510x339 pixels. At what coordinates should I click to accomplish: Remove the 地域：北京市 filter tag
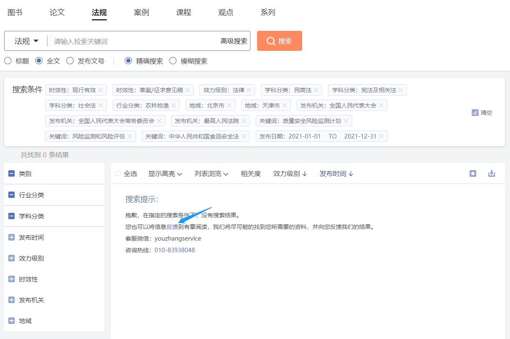[229, 105]
